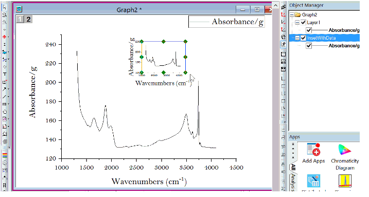Toggle Absorbance/g plot checkbox under Layer1
The width and height of the screenshot is (369, 197).
[309, 30]
